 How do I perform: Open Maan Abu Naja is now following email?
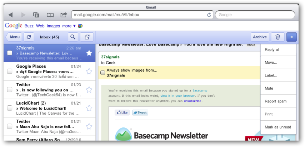[50, 126]
